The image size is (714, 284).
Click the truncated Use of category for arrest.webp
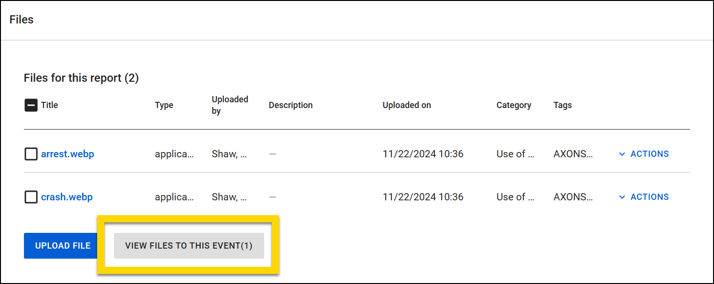[x=515, y=153]
